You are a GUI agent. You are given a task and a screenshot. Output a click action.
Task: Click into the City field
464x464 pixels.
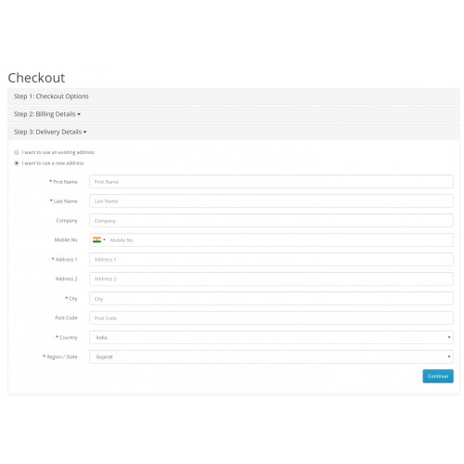271,299
